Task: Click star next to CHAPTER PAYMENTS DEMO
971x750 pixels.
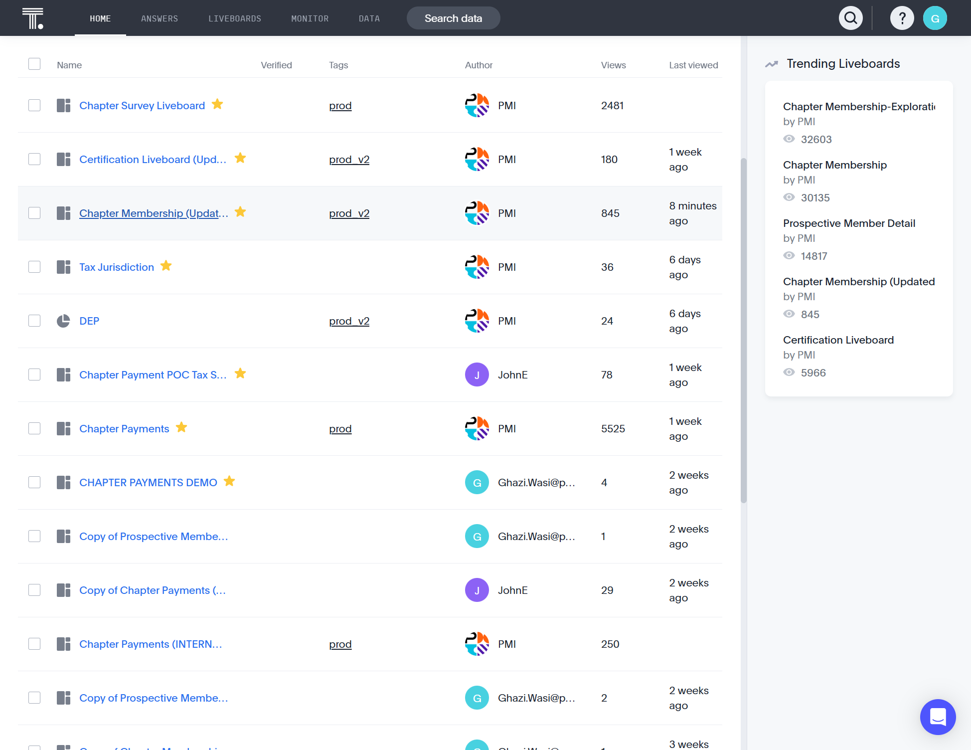Action: (x=229, y=481)
